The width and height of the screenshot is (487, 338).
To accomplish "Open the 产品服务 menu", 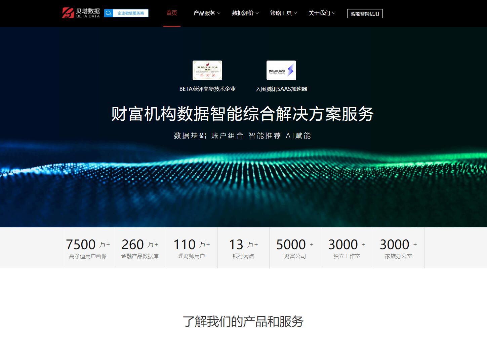I will pyautogui.click(x=204, y=13).
